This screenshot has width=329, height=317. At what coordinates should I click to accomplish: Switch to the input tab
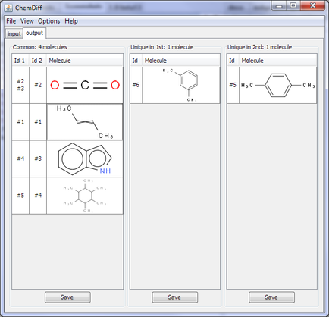[14, 33]
